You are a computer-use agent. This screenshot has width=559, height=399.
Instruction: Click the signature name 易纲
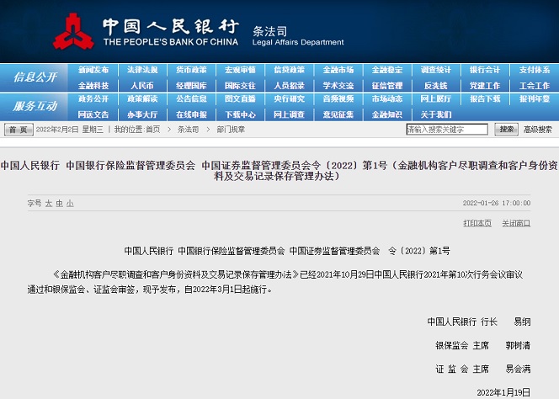pos(522,322)
